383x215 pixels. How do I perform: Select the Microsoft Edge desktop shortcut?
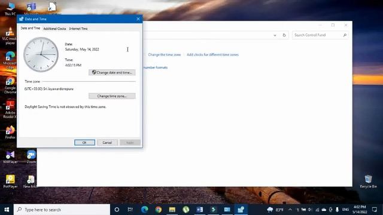(x=10, y=60)
